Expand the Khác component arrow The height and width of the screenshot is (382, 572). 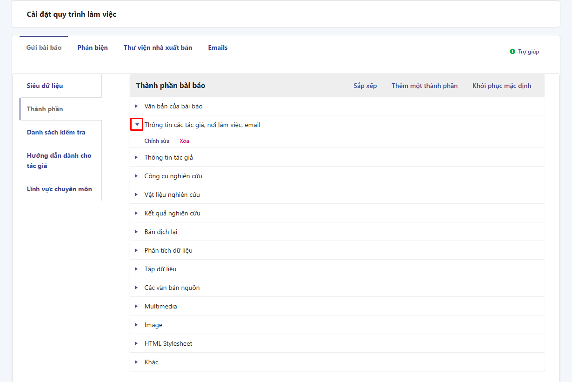(136, 362)
